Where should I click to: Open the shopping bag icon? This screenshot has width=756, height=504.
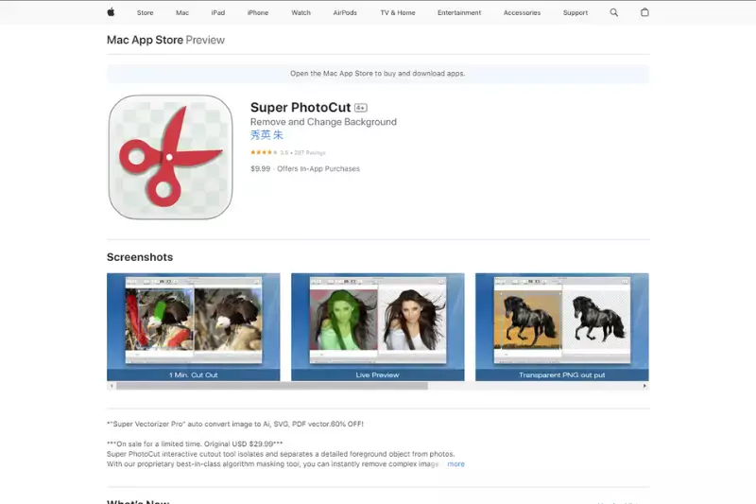(x=644, y=12)
